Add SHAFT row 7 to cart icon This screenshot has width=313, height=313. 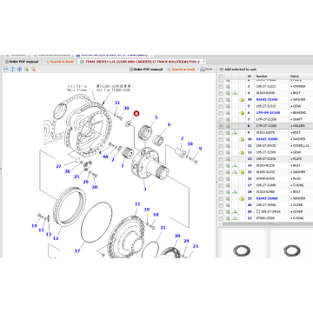[x=228, y=119]
